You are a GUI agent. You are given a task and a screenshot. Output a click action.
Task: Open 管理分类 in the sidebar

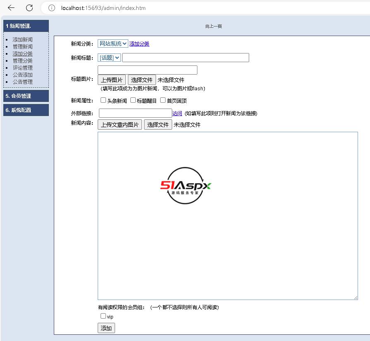pyautogui.click(x=22, y=61)
